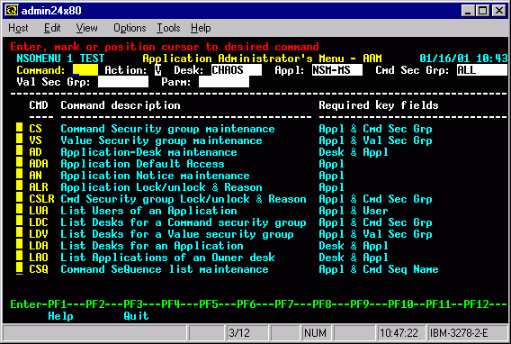The width and height of the screenshot is (511, 344).
Task: Click 'Command SeQuence list maintenance' description
Action: tap(165, 269)
